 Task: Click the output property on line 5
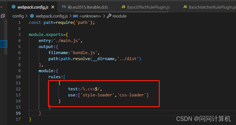(x=46, y=47)
